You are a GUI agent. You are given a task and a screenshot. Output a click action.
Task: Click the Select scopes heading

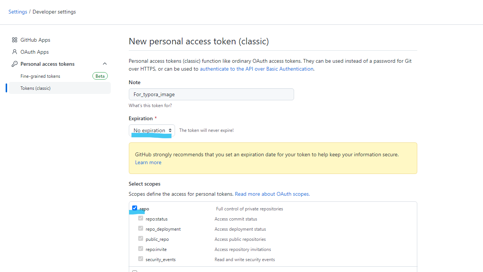click(x=145, y=184)
